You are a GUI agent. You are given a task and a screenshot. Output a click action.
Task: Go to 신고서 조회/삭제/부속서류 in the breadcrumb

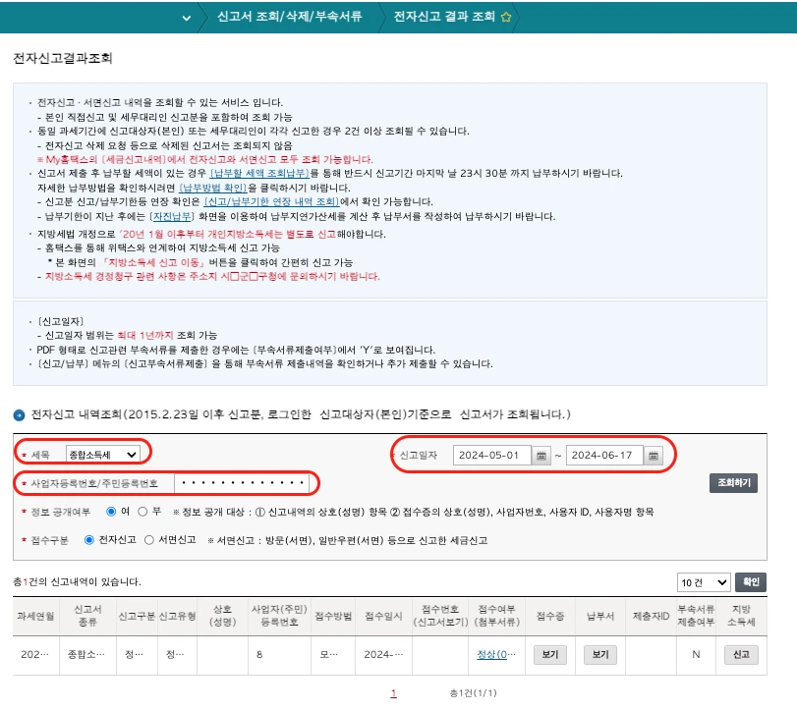[x=289, y=18]
